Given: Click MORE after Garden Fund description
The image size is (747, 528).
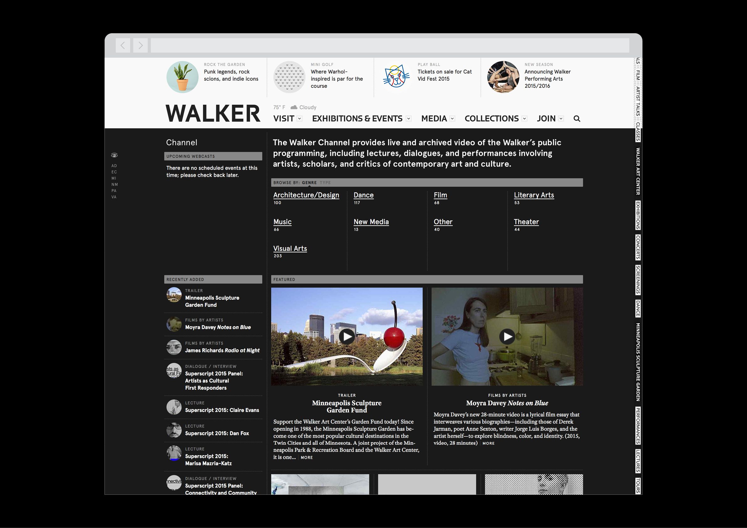Looking at the screenshot, I should (x=307, y=457).
